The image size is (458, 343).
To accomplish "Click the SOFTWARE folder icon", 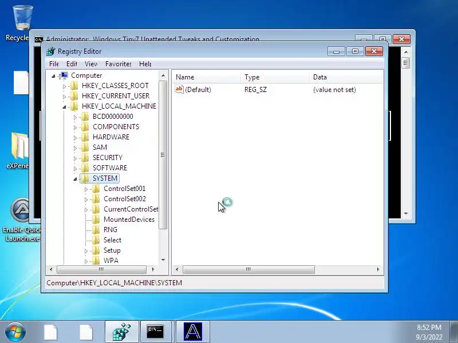I will click(85, 168).
